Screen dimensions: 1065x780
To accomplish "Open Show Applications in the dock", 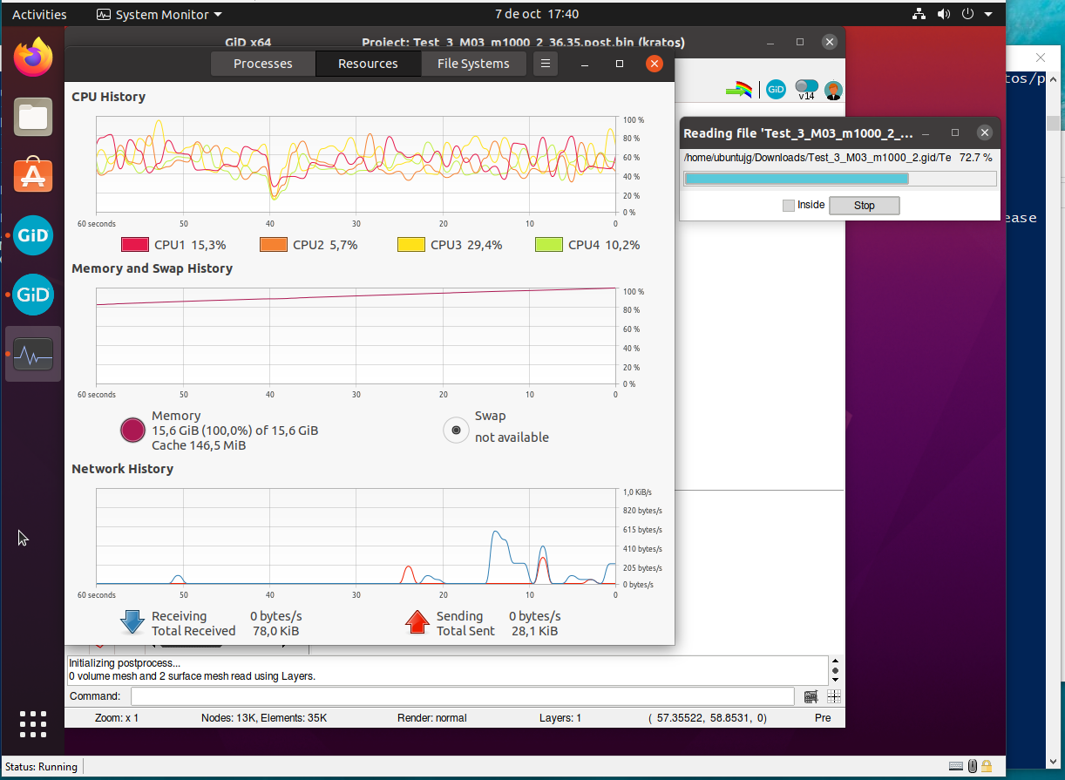I will (32, 724).
